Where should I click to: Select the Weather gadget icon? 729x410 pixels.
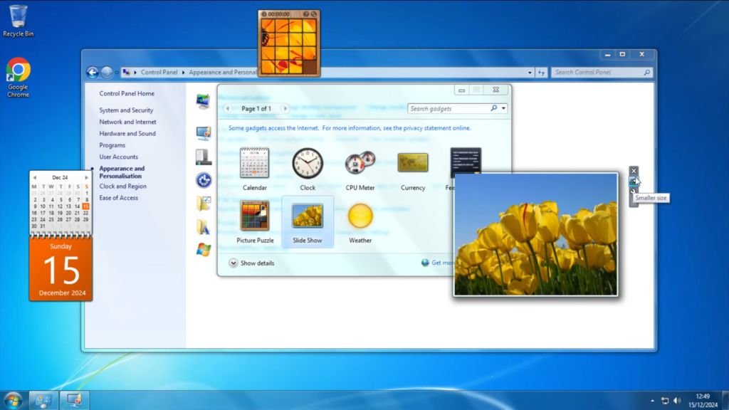point(360,216)
